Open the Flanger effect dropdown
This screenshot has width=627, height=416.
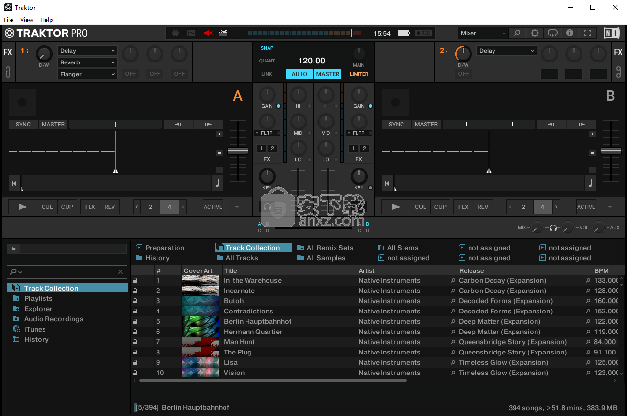tap(88, 74)
